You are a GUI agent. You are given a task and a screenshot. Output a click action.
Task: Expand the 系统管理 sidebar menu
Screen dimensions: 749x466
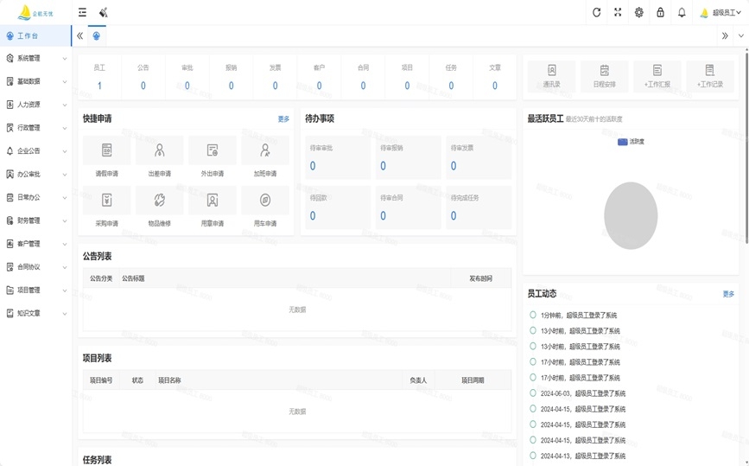(35, 59)
